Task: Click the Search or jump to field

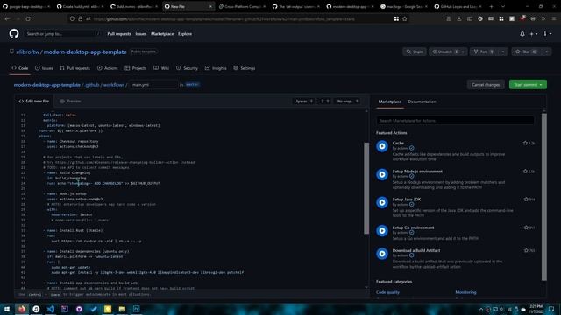Action: (62, 34)
